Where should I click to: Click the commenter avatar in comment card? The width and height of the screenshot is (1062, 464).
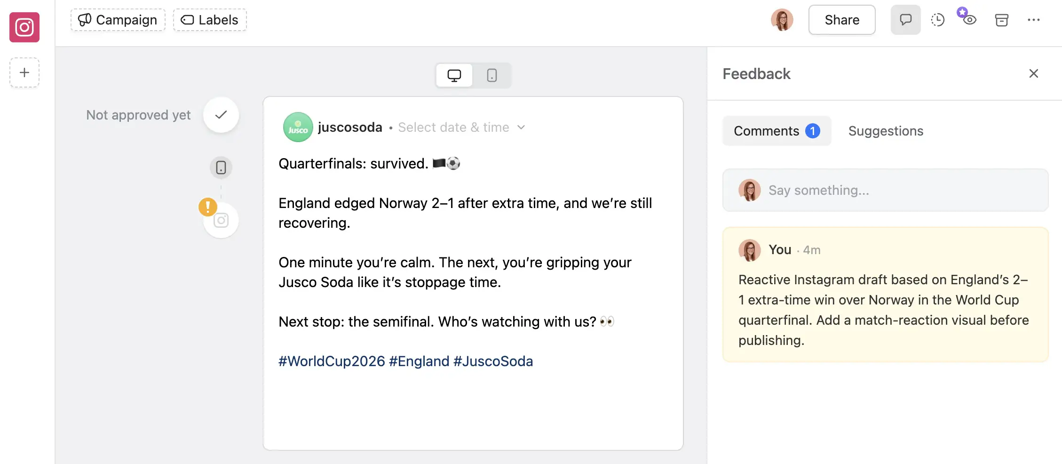749,250
